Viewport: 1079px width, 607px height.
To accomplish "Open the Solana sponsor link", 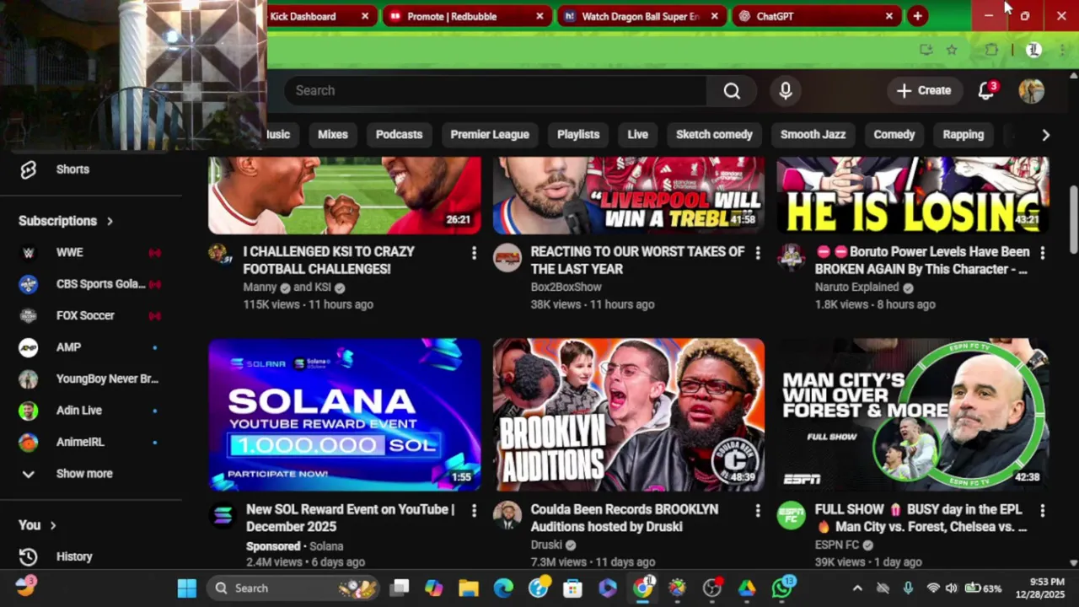I will pyautogui.click(x=326, y=546).
